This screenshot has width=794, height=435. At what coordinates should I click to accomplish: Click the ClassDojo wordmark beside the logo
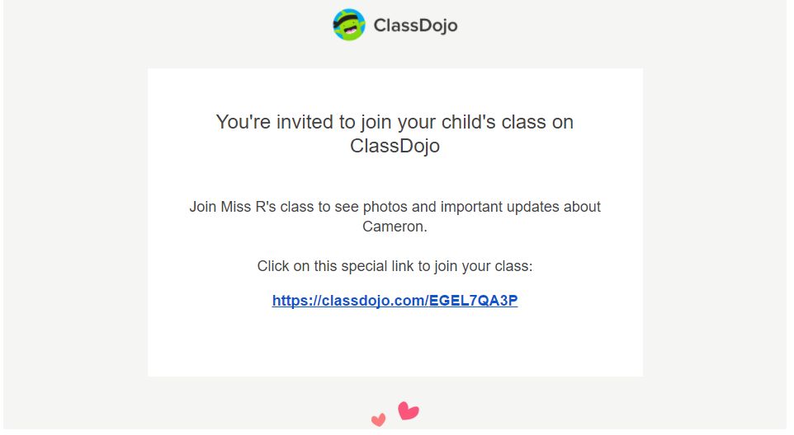(415, 26)
